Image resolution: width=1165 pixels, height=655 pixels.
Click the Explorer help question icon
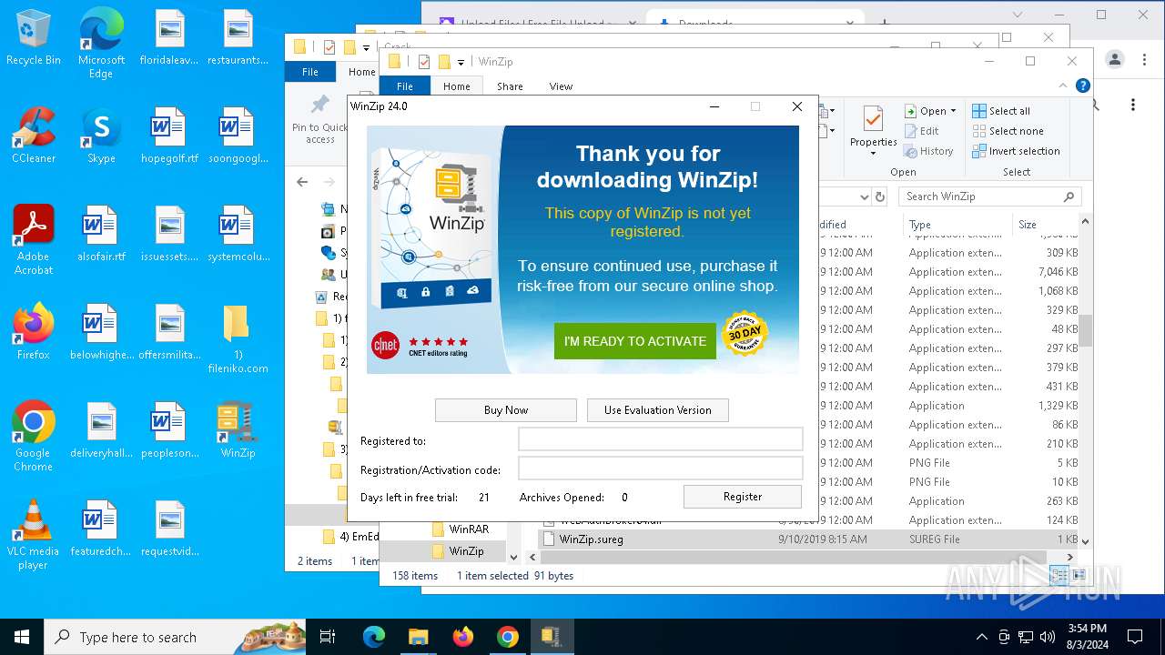click(1082, 86)
